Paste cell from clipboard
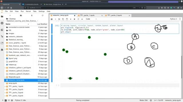 click(x=67, y=19)
